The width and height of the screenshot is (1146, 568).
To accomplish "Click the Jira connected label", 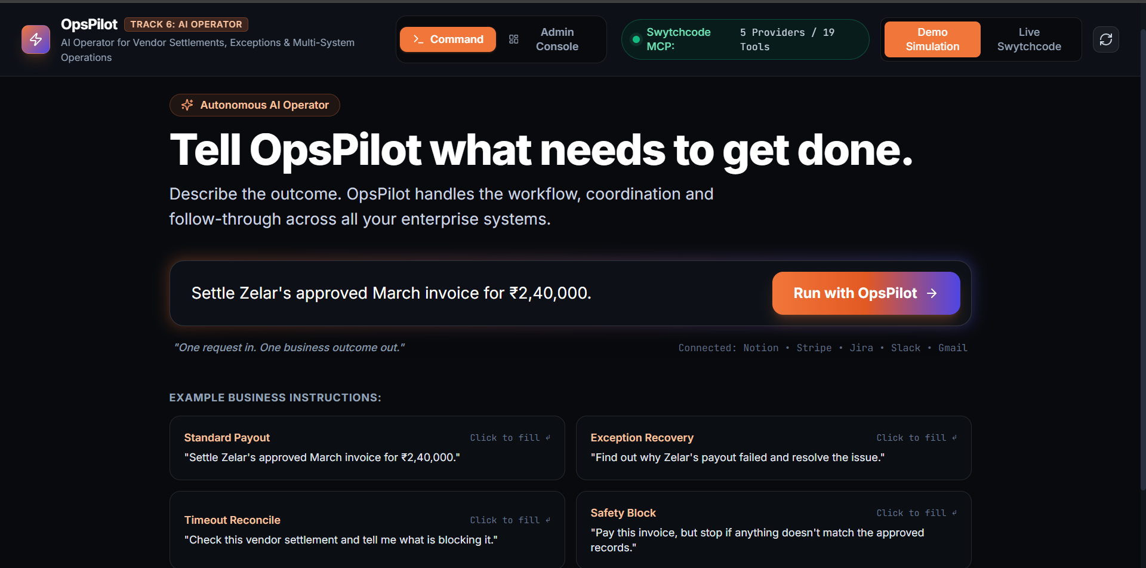I will click(x=861, y=348).
